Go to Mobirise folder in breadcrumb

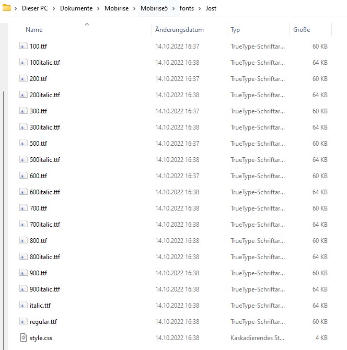point(117,8)
